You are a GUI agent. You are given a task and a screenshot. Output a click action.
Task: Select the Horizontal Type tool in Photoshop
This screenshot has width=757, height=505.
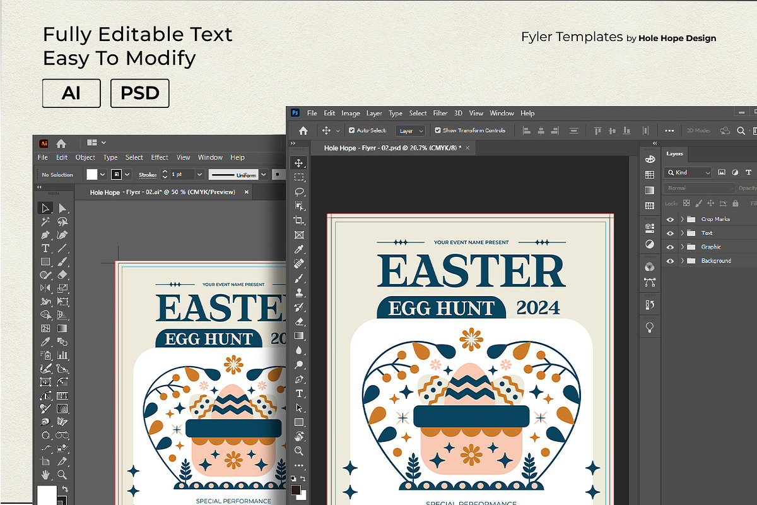tap(299, 393)
